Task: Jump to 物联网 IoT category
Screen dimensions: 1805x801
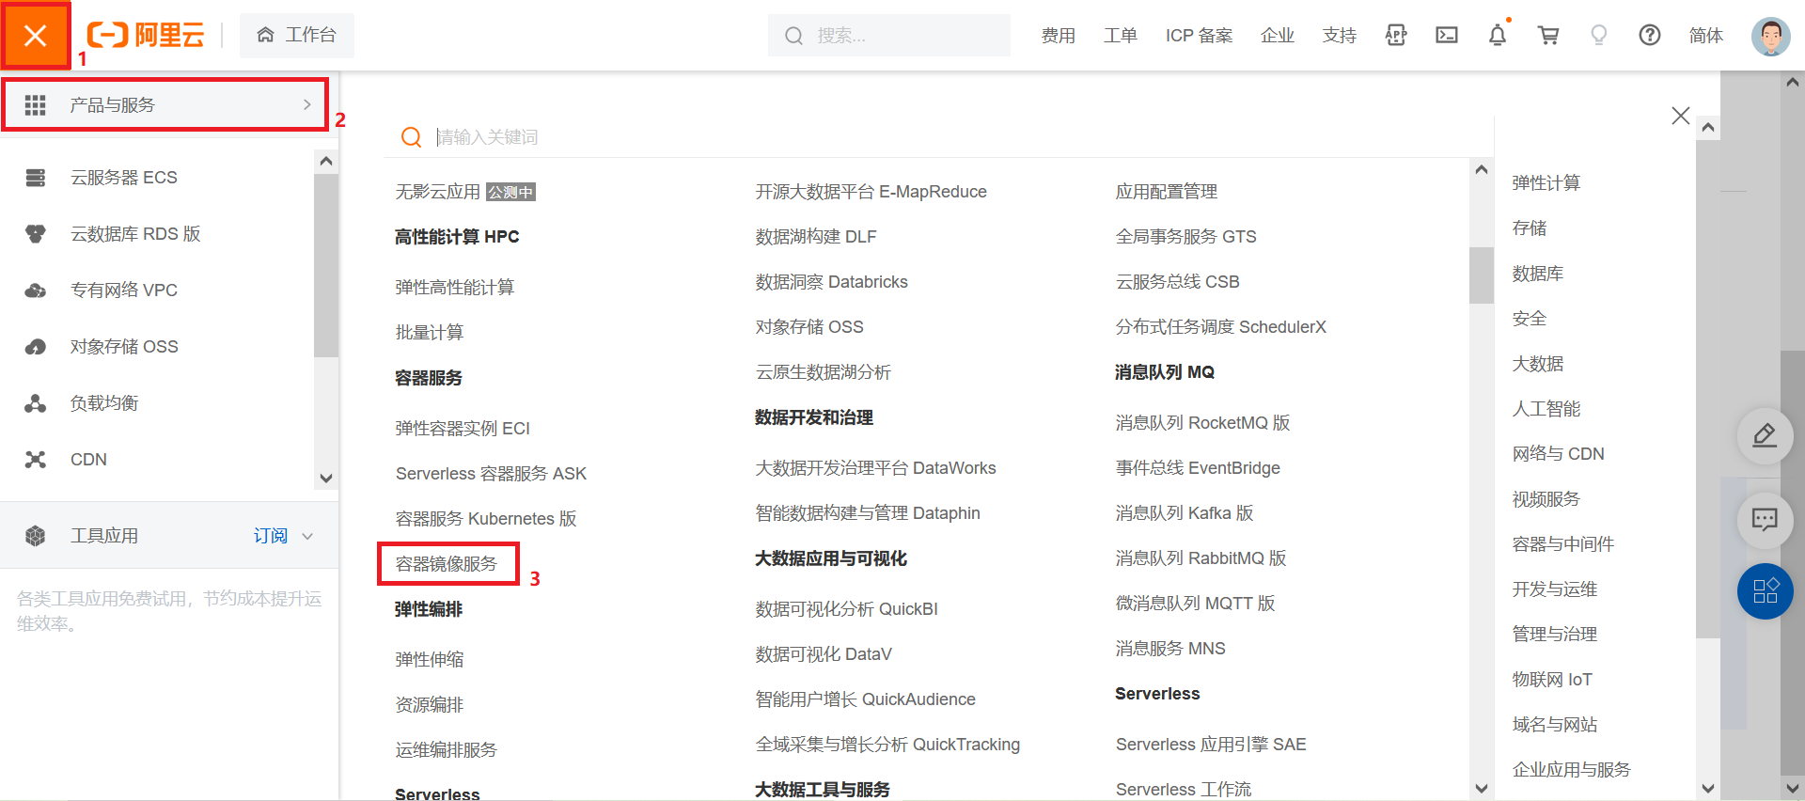Action: (1551, 680)
